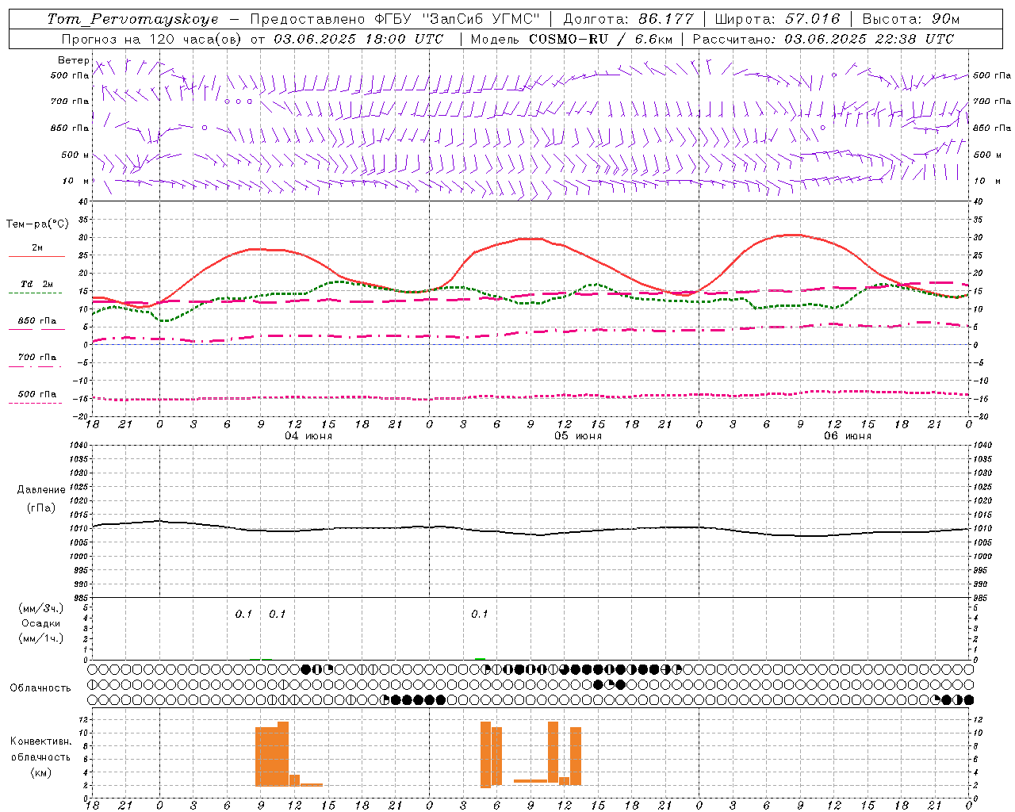1015x812 pixels.
Task: Click the left-axis 500 м wind level label
Action: tap(75, 155)
